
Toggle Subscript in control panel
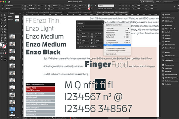pyautogui.click(x=42, y=9)
